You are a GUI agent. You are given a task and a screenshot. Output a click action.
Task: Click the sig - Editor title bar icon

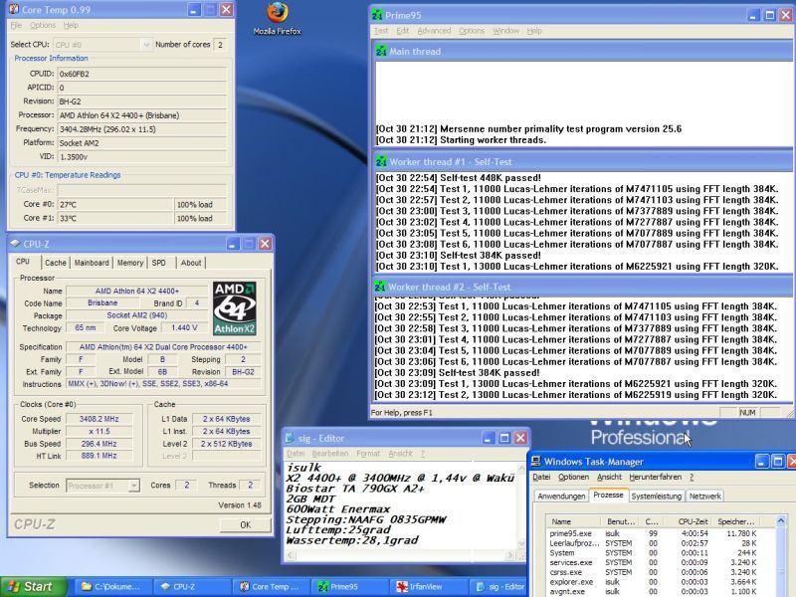(x=290, y=438)
